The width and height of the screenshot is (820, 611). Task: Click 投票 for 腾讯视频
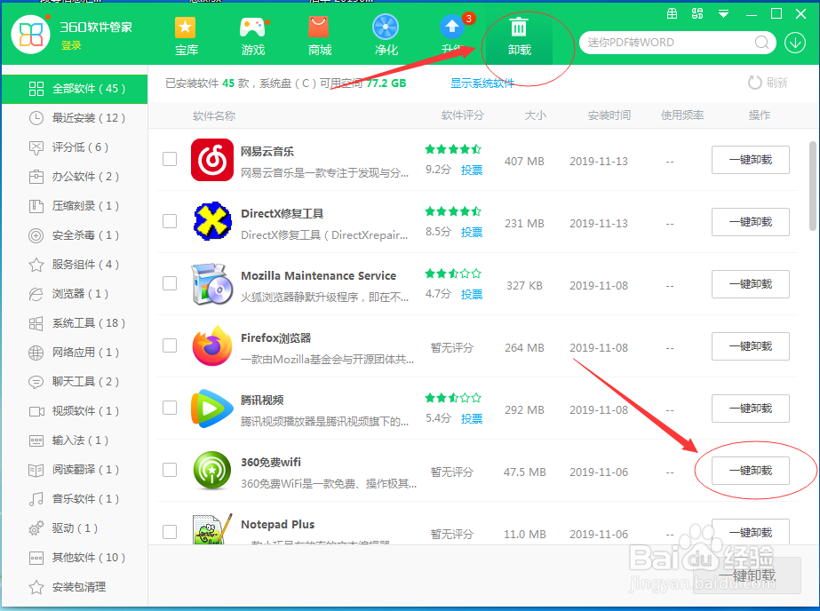pyautogui.click(x=472, y=418)
